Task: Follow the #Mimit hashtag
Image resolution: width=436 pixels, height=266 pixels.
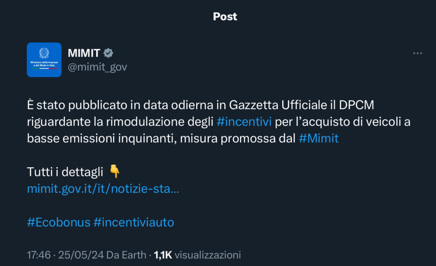Action: point(318,138)
